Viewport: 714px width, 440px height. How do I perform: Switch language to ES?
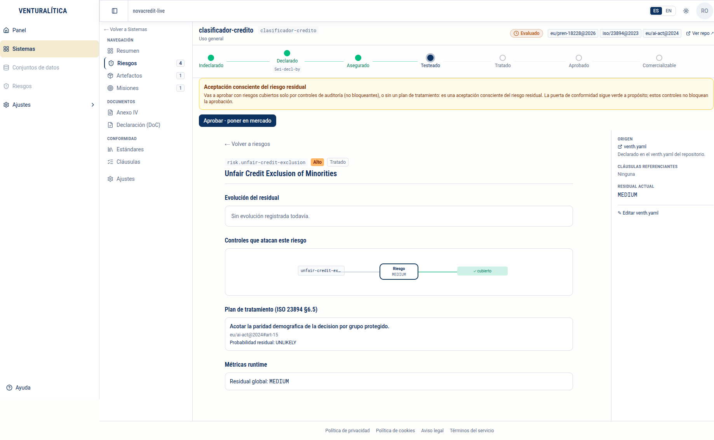pyautogui.click(x=656, y=11)
